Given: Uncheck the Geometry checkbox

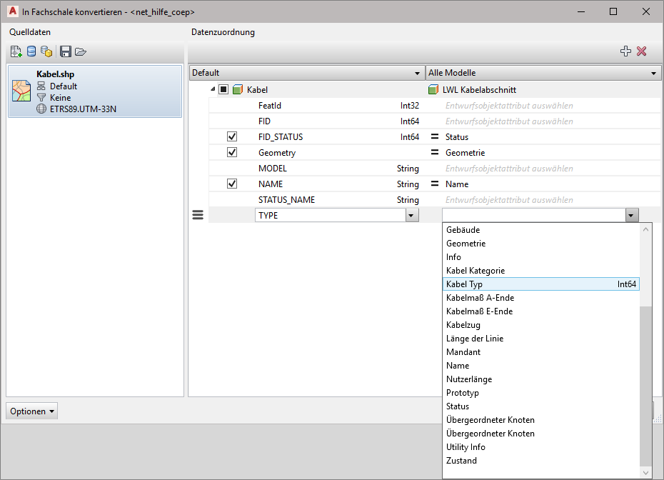Looking at the screenshot, I should point(232,152).
